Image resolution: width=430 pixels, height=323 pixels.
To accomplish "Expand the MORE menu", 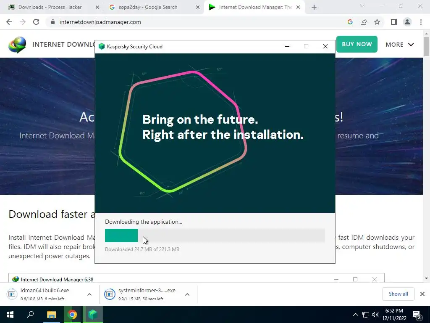I will coord(400,45).
